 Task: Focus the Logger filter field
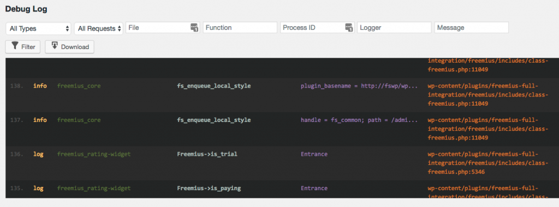point(394,27)
